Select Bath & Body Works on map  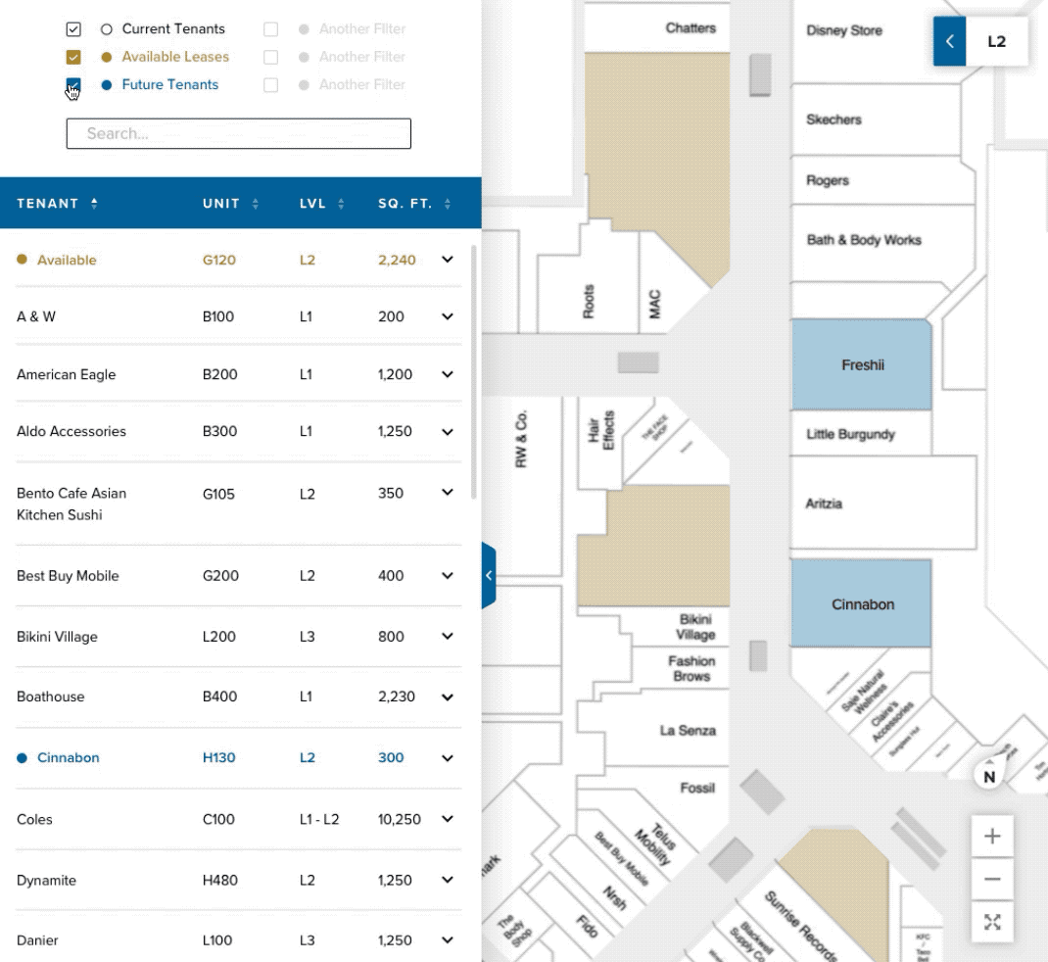882,242
